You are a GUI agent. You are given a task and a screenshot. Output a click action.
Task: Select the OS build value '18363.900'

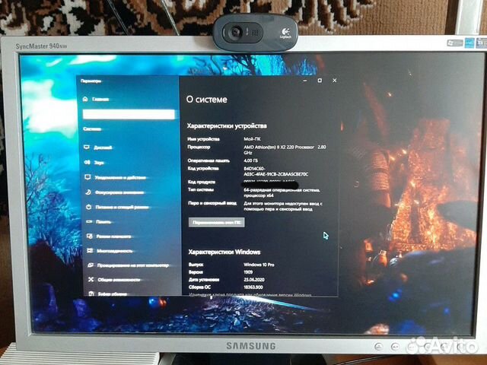(x=253, y=287)
